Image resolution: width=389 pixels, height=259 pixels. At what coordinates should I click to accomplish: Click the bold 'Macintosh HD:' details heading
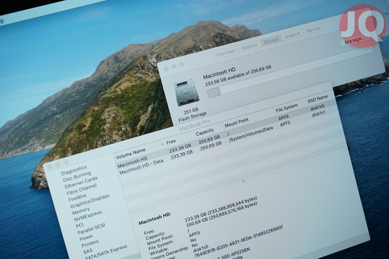[155, 219]
